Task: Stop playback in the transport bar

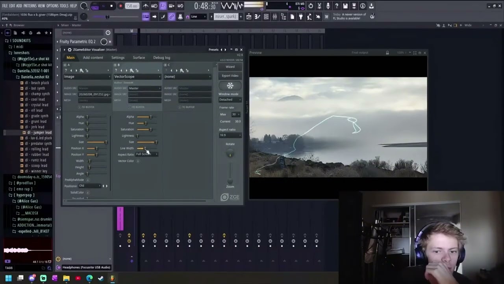Action: tap(111, 6)
